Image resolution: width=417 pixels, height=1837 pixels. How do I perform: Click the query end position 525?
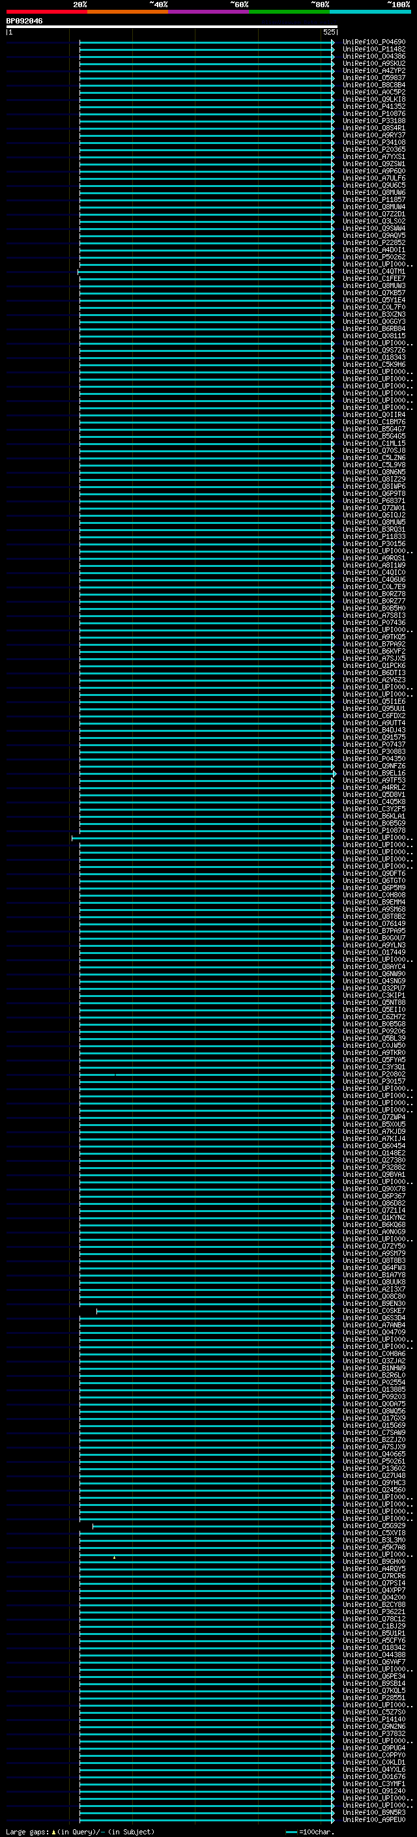(x=328, y=32)
